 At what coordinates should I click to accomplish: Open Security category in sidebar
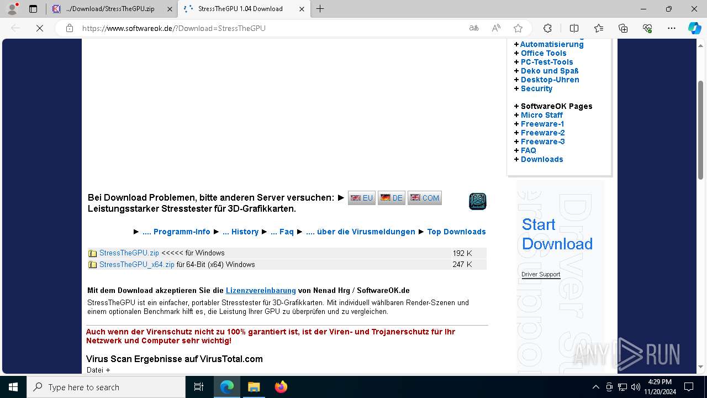(536, 88)
